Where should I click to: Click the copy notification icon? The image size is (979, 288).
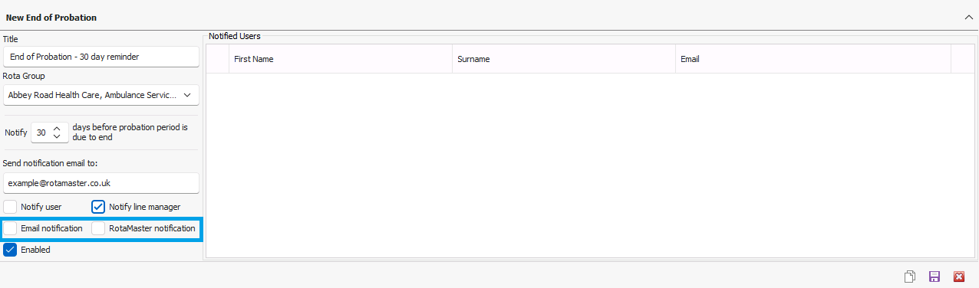tap(910, 277)
